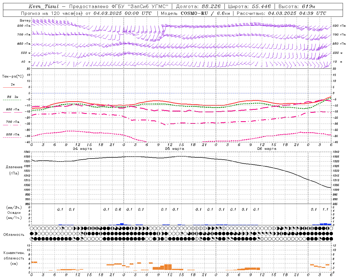This screenshot has width=347, height=277.
Task: Select the 'Рассчитано: 04.03.2025 04:39 UTC' timestamp
Action: click(x=281, y=13)
